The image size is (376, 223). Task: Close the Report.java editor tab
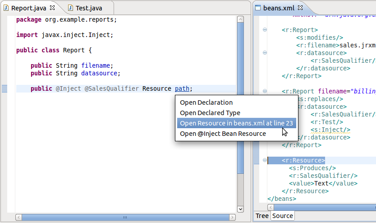pyautogui.click(x=52, y=8)
